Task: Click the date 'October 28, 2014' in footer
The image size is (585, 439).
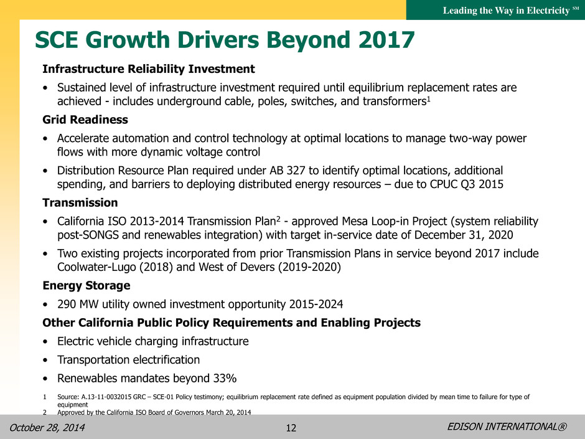Action: pos(47,427)
